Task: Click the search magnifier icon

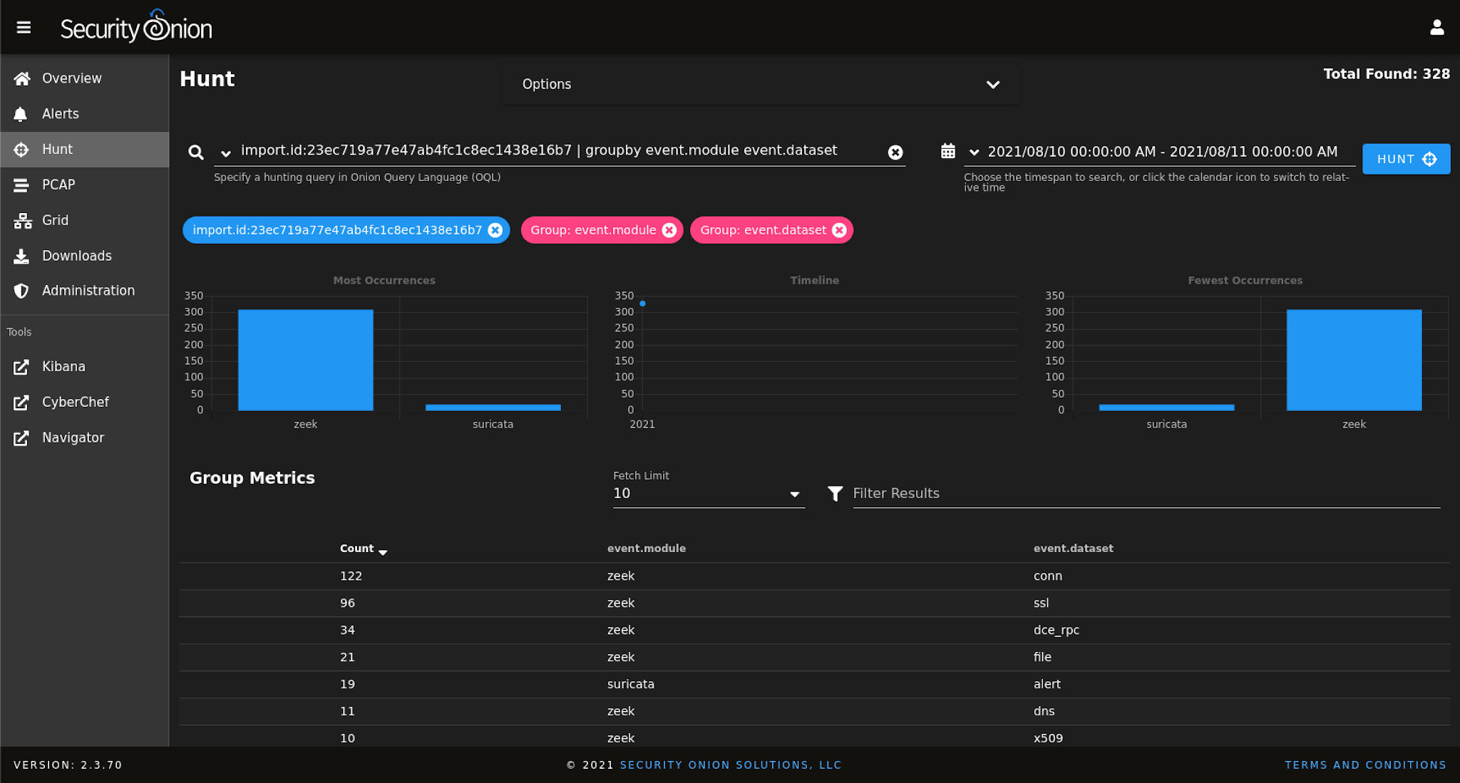Action: (195, 152)
